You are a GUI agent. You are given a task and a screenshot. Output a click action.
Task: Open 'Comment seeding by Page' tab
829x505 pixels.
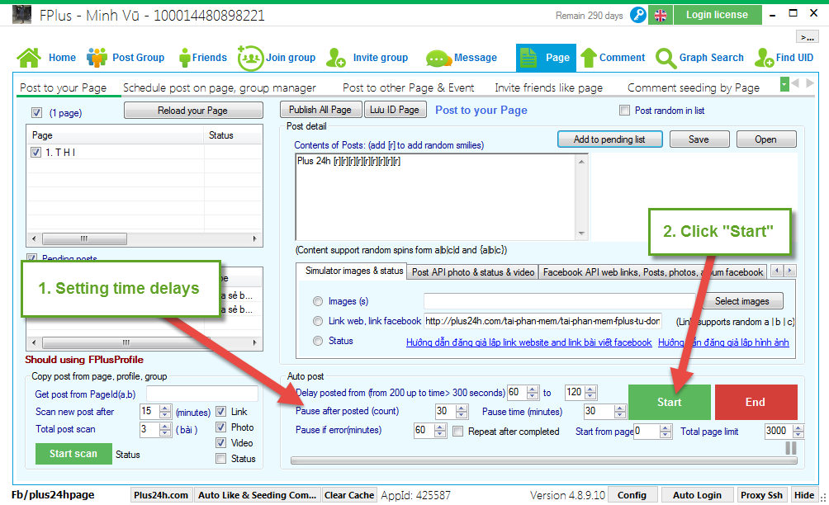click(694, 87)
